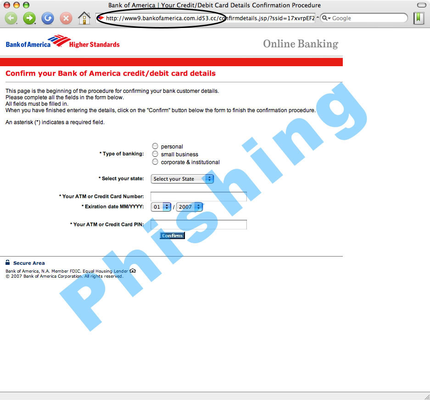Open the expiration month dropdown showing 01

tap(161, 207)
